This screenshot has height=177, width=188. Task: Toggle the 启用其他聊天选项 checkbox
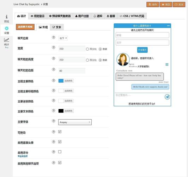(x=60, y=162)
